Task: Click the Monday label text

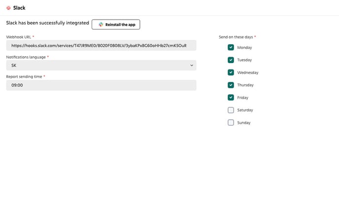Action: click(x=244, y=48)
